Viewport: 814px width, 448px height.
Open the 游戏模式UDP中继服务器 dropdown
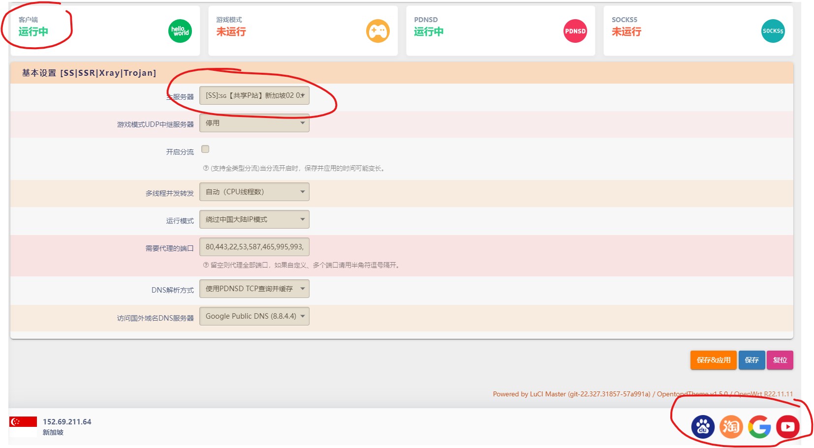coord(254,123)
